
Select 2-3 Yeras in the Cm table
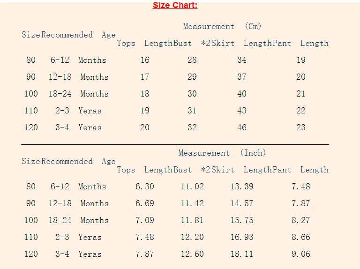point(78,111)
